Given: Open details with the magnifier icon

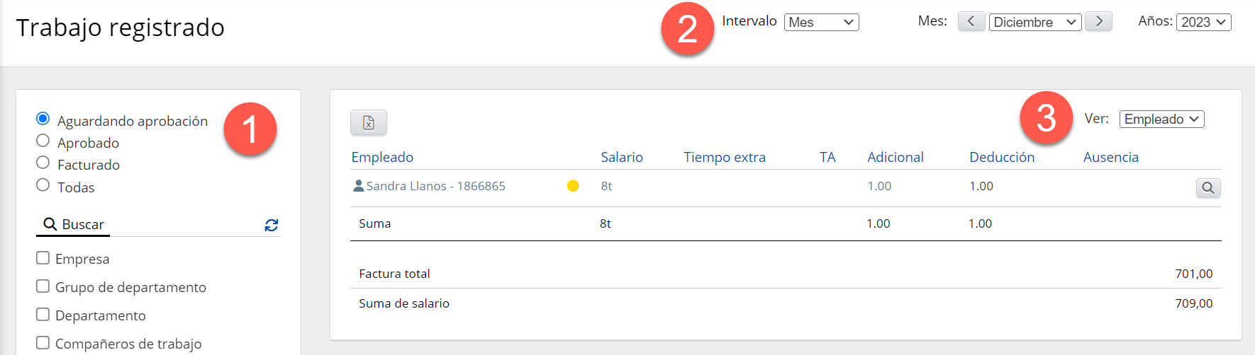Looking at the screenshot, I should [1208, 187].
